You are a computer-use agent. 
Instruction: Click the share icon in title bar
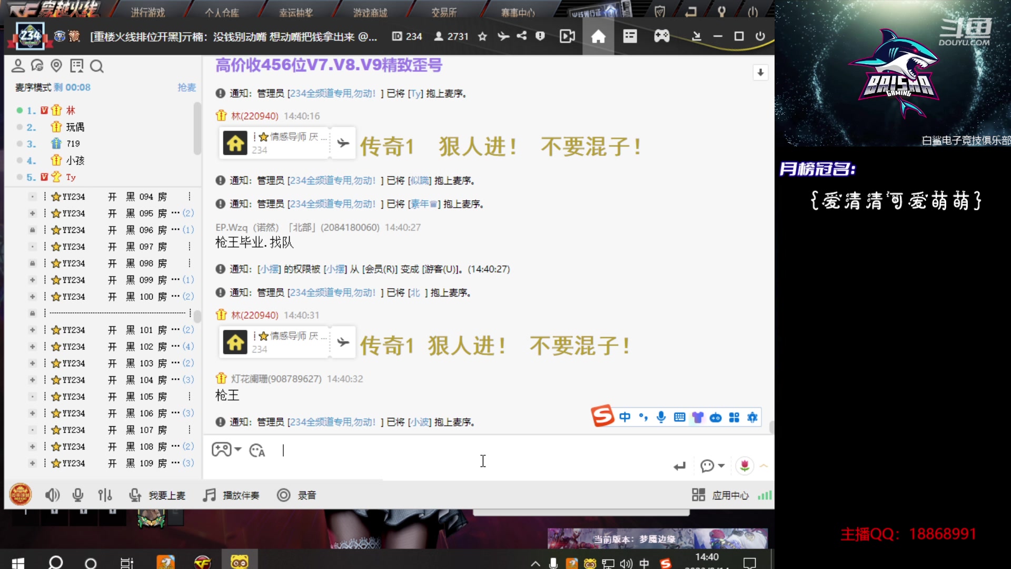(x=521, y=36)
